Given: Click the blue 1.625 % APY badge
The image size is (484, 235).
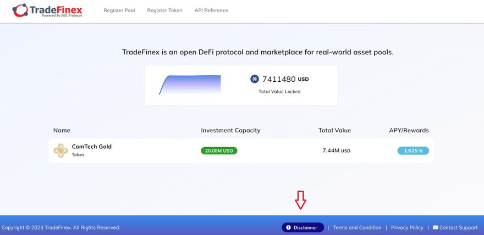Looking at the screenshot, I should click(x=413, y=150).
